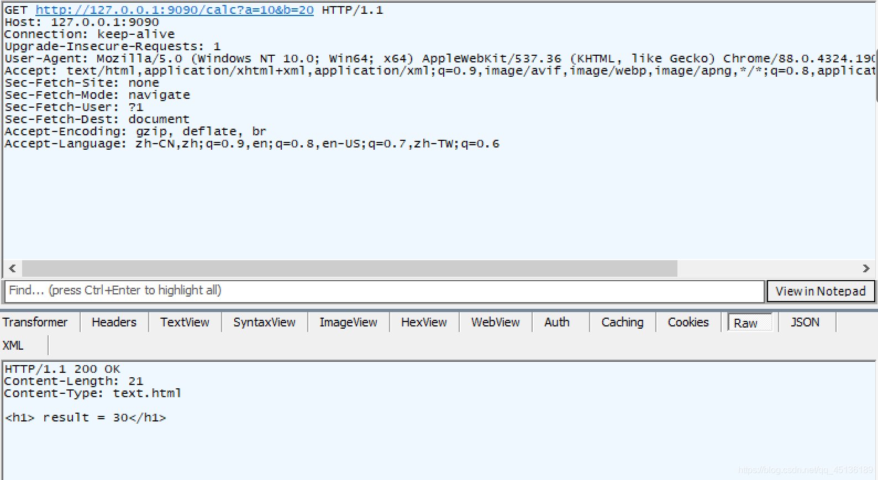Screen dimensions: 878x480
Task: Click the 'Content-Type: text.html' line
Action: click(93, 393)
